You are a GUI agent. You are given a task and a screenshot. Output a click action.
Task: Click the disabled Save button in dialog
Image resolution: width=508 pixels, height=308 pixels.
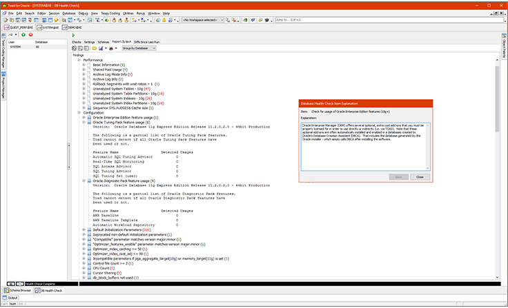[398, 177]
